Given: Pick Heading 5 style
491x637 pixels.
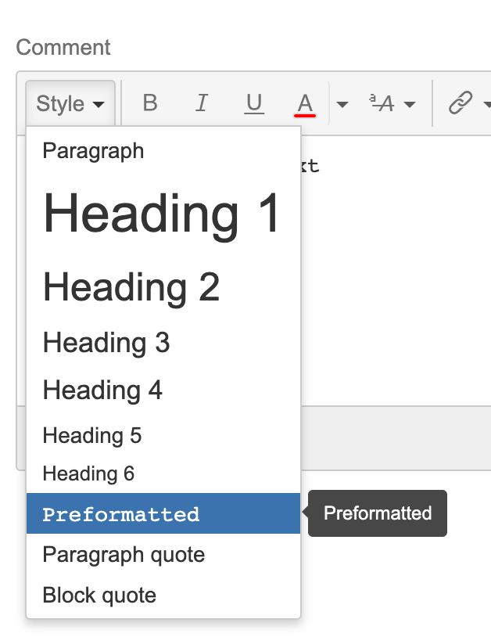Looking at the screenshot, I should tap(163, 436).
